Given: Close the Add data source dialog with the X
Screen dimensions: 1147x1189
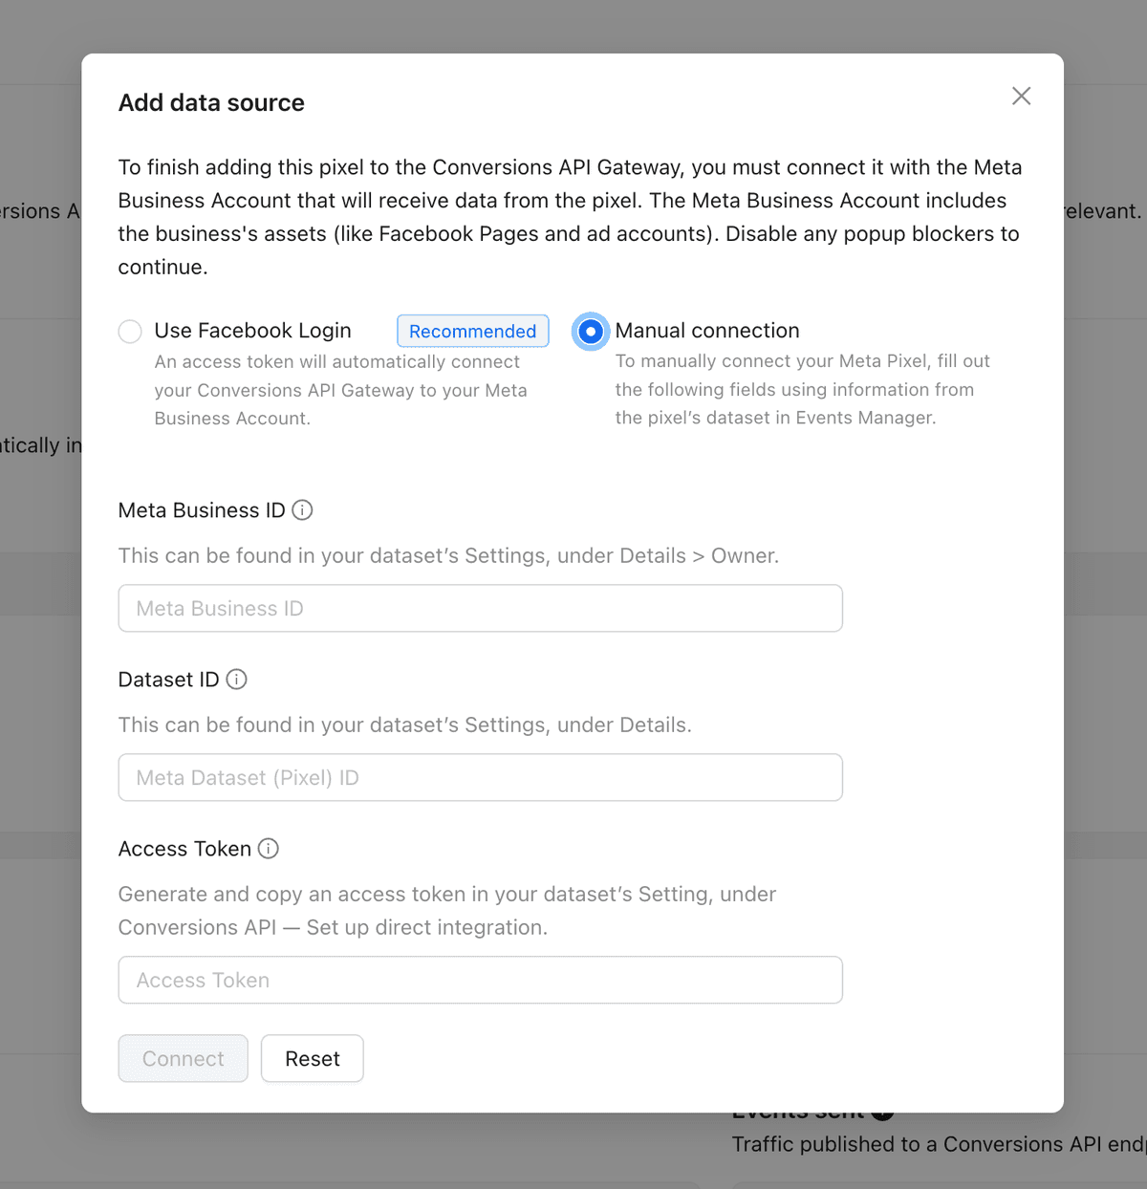Looking at the screenshot, I should coord(1021,96).
